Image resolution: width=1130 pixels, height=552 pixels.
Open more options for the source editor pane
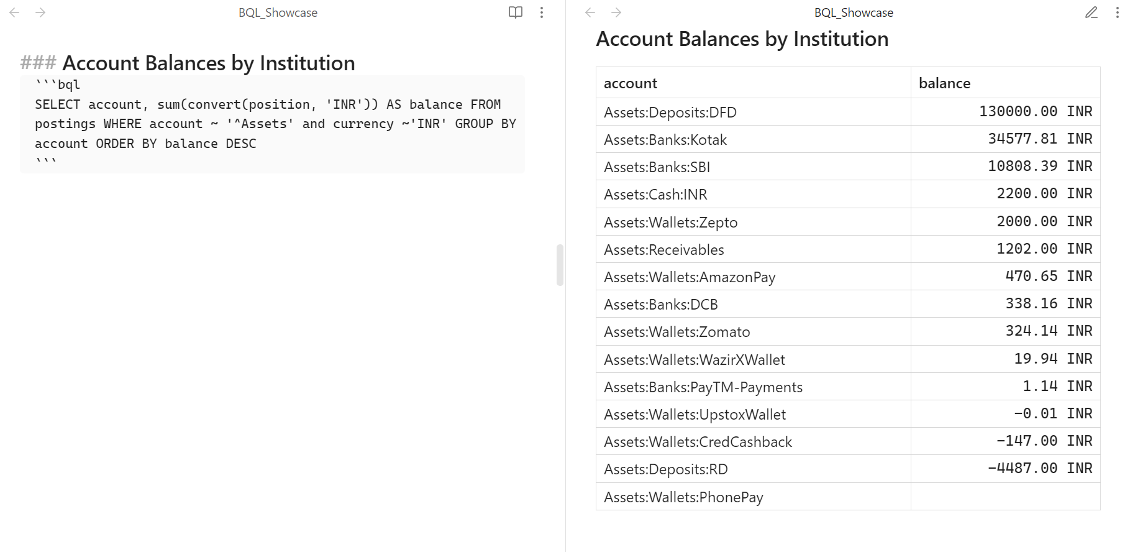542,12
